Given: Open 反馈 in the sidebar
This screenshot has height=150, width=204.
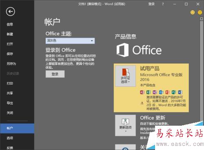Looking at the screenshot, I should (17, 148).
